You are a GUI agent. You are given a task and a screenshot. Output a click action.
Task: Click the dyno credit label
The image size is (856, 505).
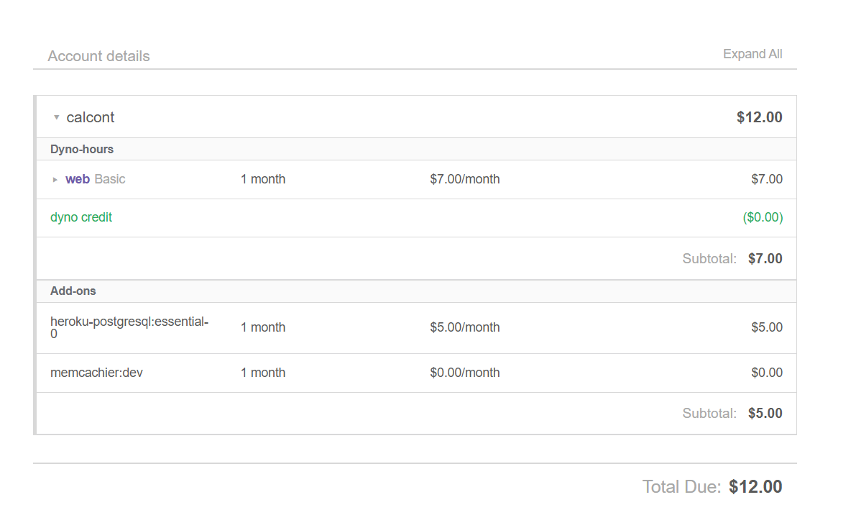[81, 217]
